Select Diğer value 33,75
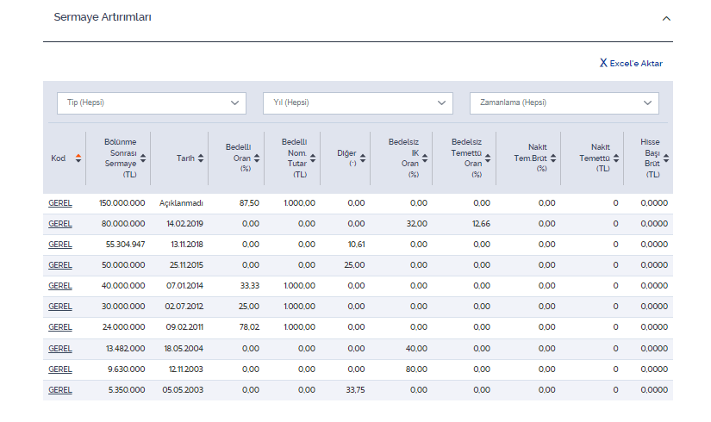 [x=355, y=390]
